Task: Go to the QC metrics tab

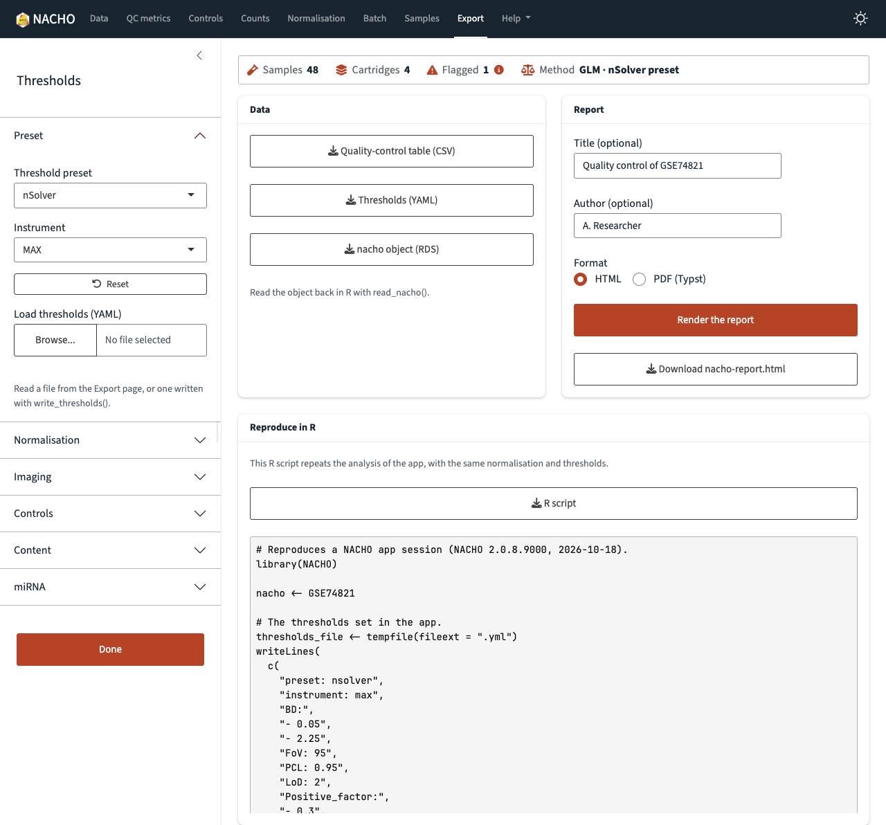Action: coord(148,19)
